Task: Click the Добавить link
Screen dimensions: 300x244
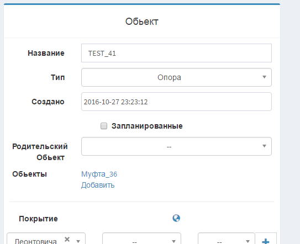Action: coord(98,185)
